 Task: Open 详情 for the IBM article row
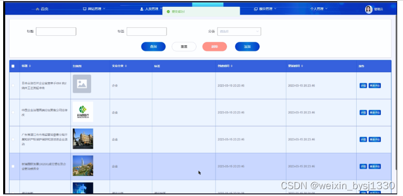(x=363, y=86)
